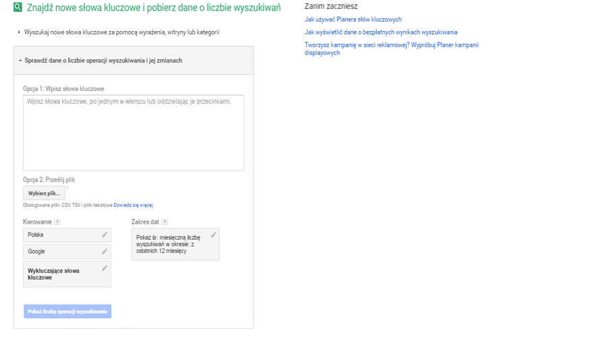Click the 'Wykluczające słowa kluczowe' text
The image size is (607, 337).
point(53,274)
